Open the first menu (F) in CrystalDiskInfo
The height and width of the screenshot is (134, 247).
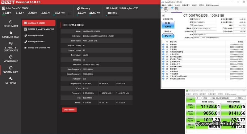coord(164,5)
